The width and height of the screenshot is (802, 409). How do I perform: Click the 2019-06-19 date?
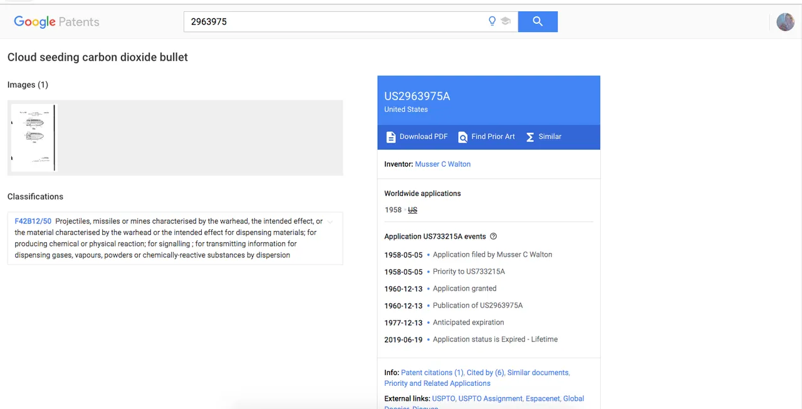click(x=404, y=339)
